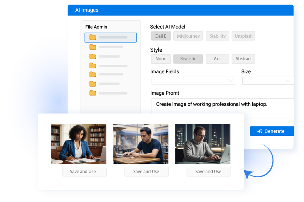Viewport: 304px width, 202px height.
Task: Expand the Size dropdown
Action: click(268, 81)
